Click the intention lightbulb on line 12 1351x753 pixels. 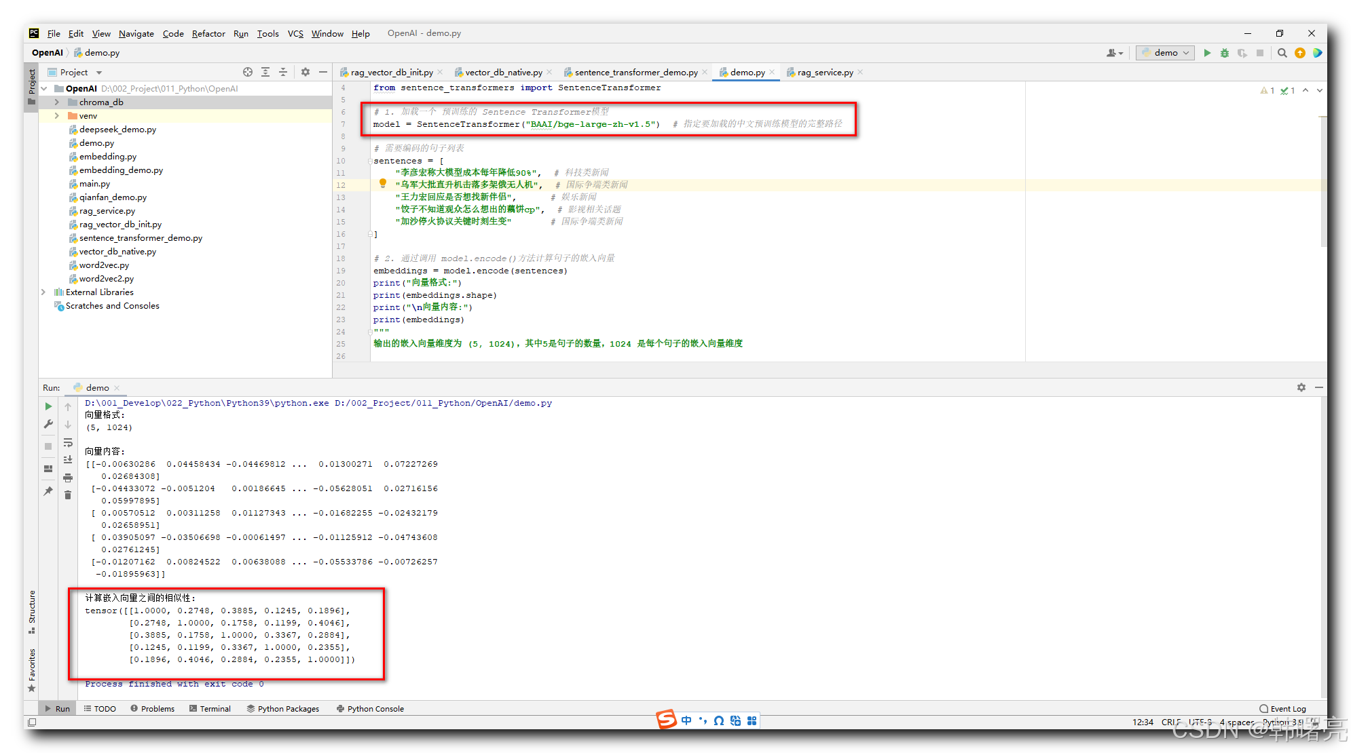pyautogui.click(x=383, y=184)
